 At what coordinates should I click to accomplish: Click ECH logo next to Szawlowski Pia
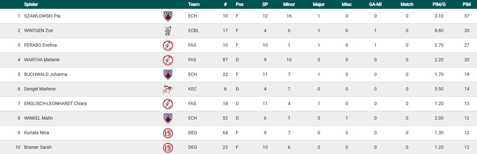(168, 16)
